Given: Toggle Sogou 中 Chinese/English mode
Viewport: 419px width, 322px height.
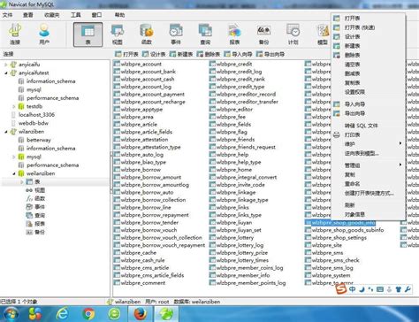Looking at the screenshot, I should pyautogui.click(x=353, y=289).
